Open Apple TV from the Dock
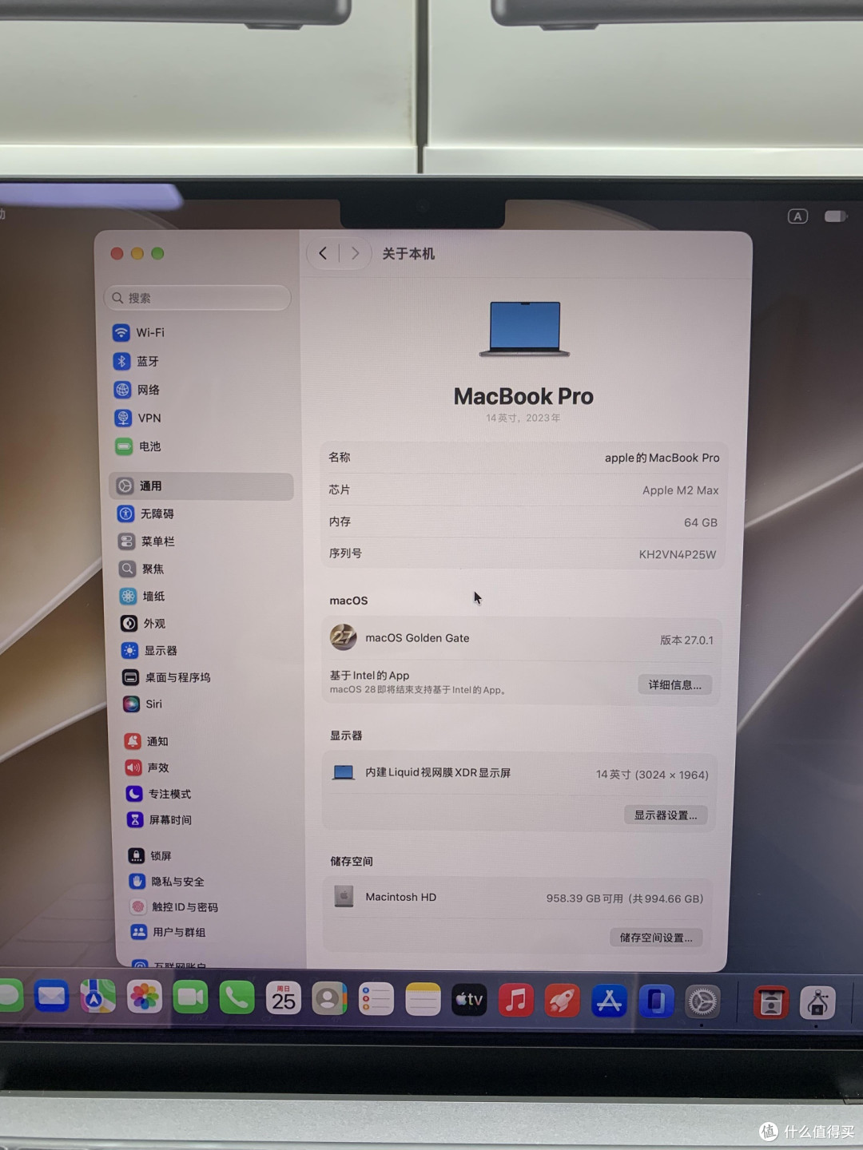The height and width of the screenshot is (1150, 863). click(x=469, y=1000)
